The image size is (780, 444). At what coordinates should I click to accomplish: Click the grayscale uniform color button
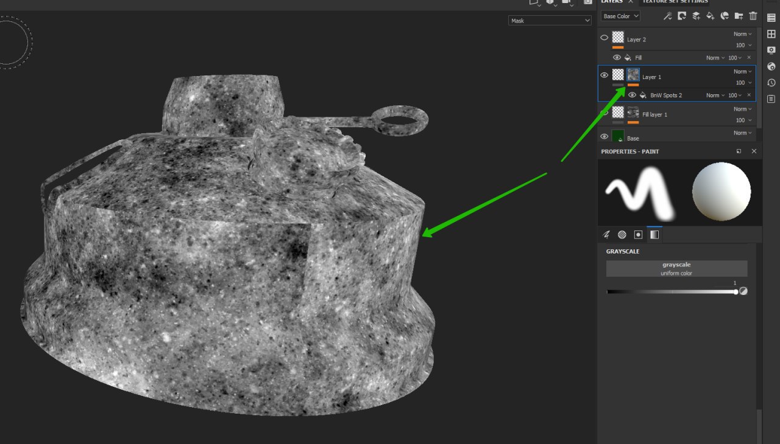(x=676, y=269)
